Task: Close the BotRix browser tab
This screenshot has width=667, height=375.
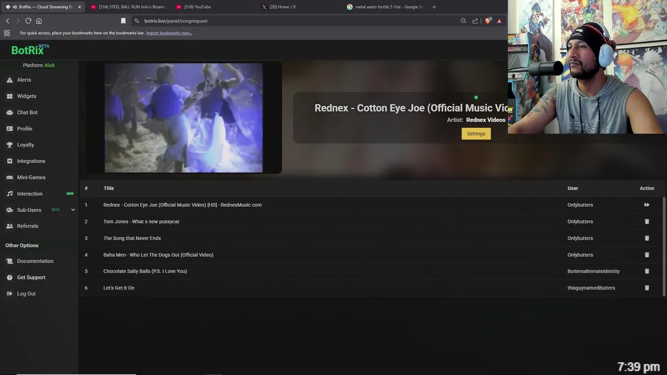Action: (x=79, y=7)
